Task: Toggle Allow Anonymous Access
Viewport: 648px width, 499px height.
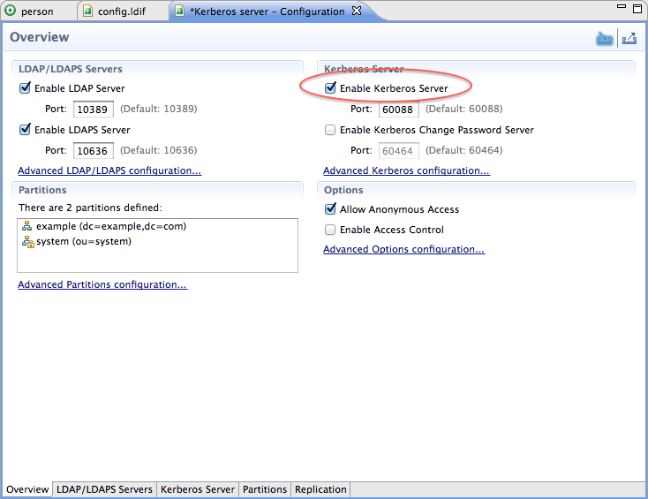Action: click(x=330, y=209)
